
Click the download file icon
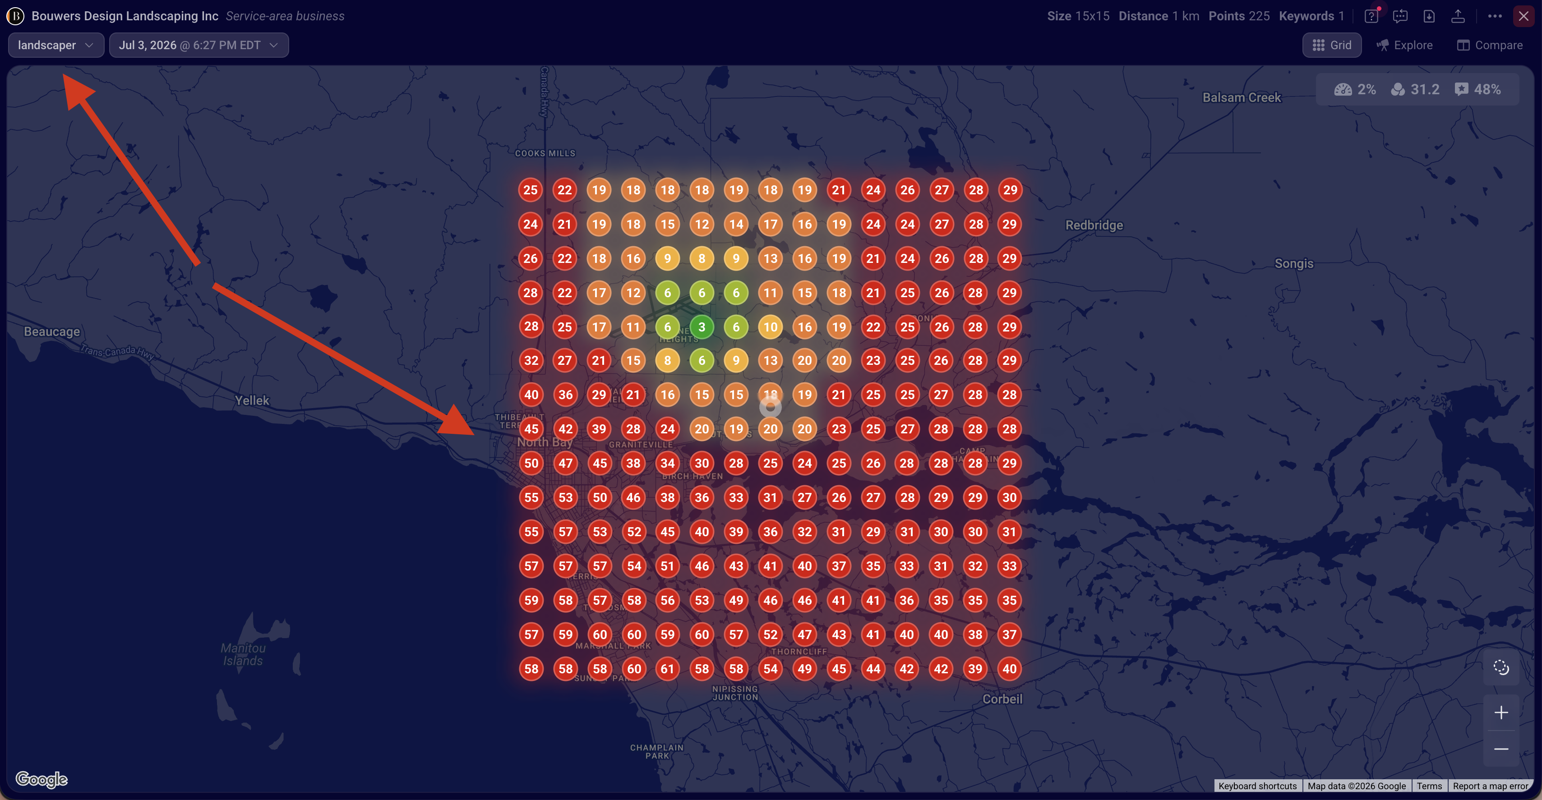tap(1429, 16)
